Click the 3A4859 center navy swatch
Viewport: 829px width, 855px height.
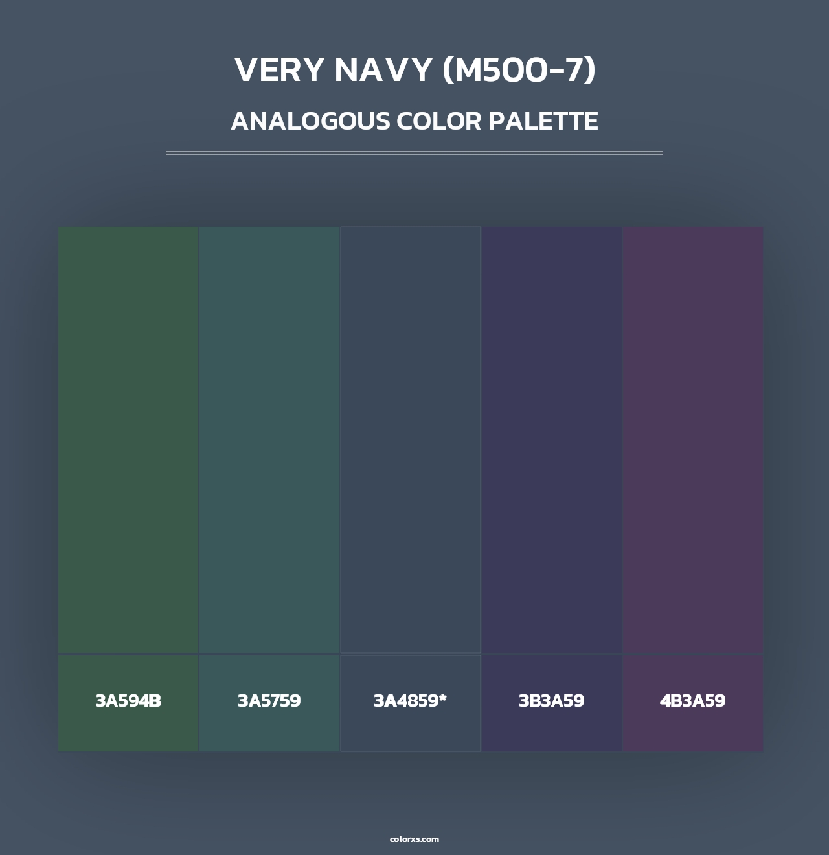(x=411, y=440)
